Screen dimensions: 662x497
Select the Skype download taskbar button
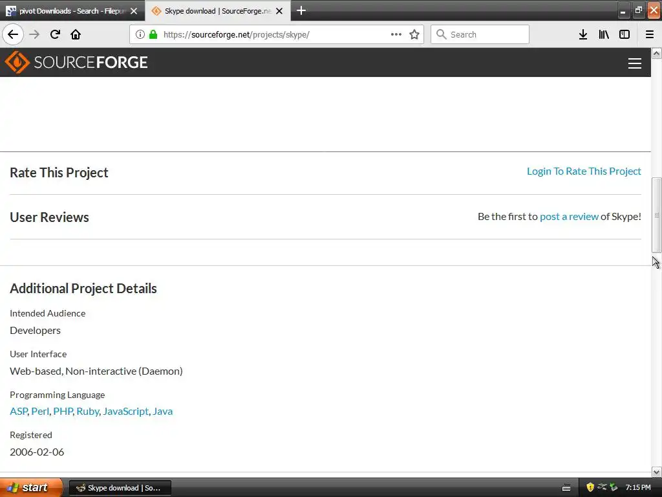coord(120,488)
